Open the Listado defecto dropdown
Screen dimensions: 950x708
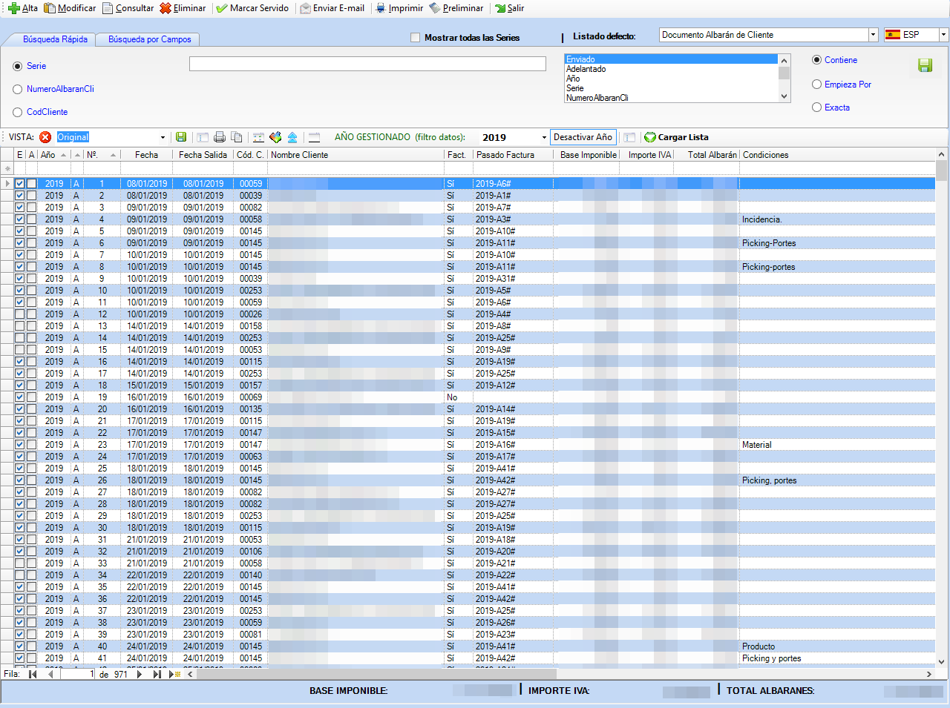pyautogui.click(x=873, y=35)
